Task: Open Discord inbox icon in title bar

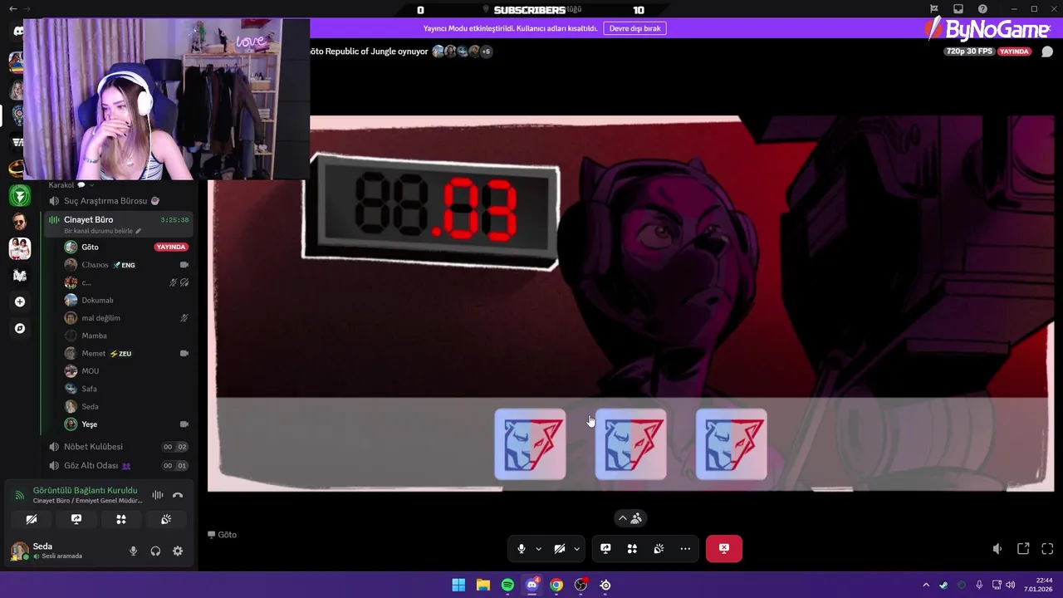Action: 958,9
